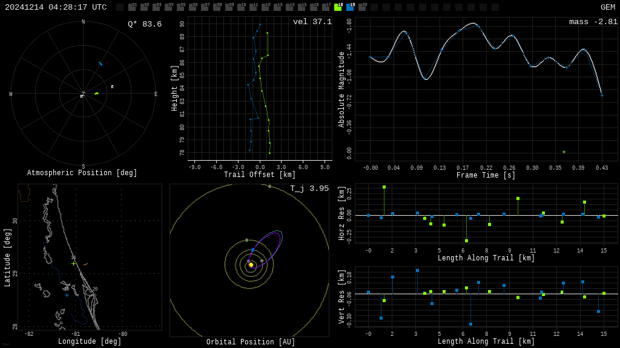Click the green station 18 indicator box

click(338, 7)
